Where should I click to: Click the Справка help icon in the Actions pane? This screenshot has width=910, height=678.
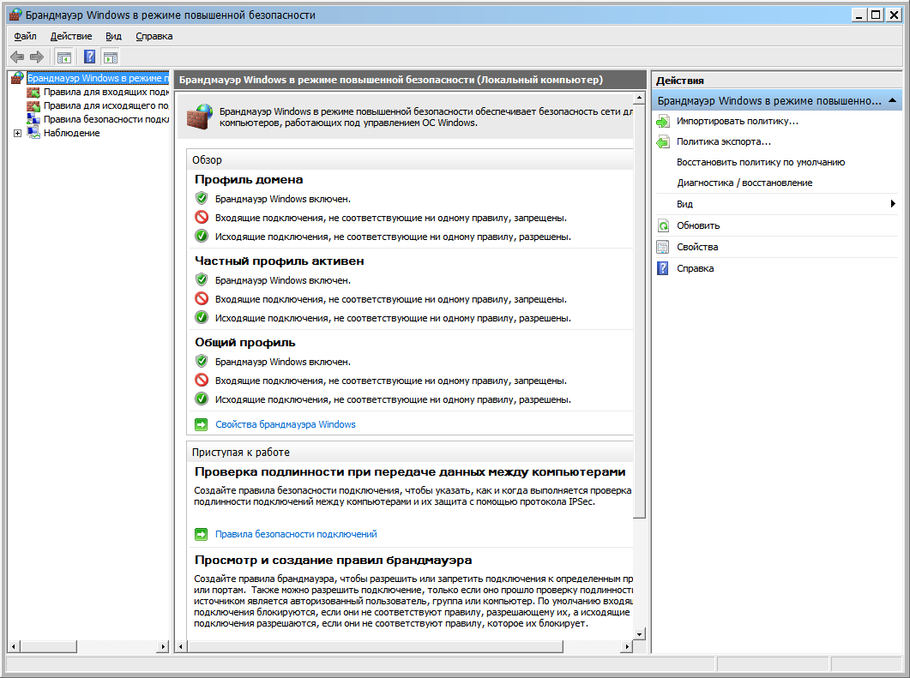[663, 268]
